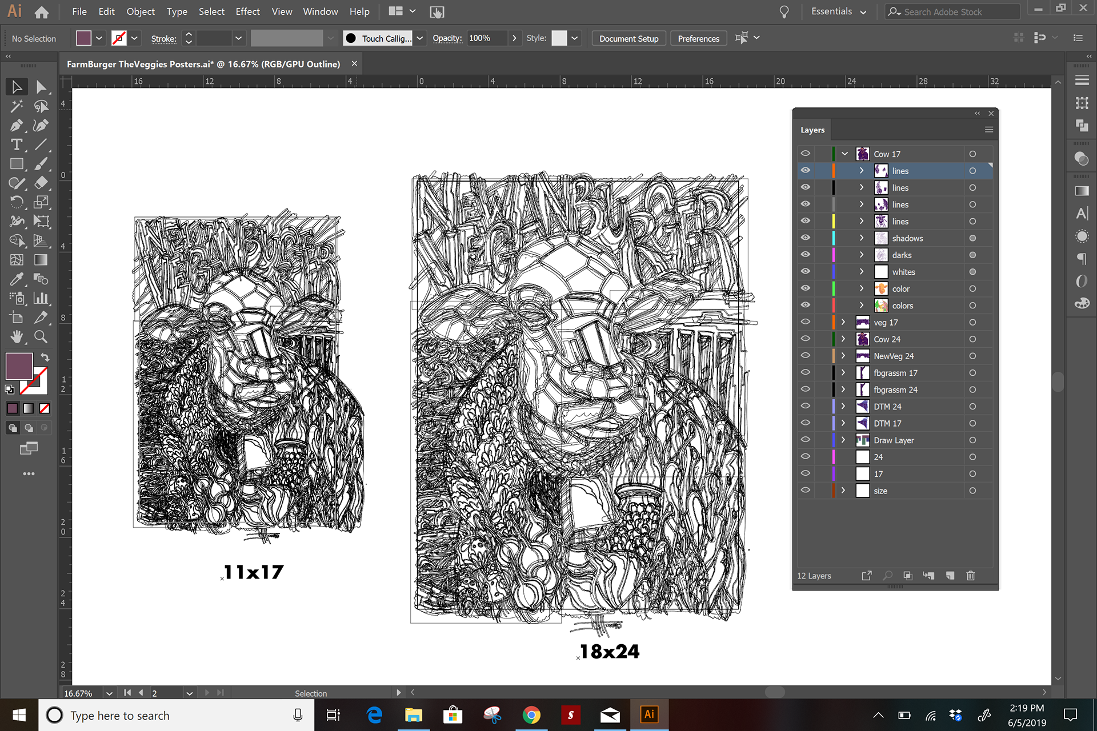Image resolution: width=1097 pixels, height=731 pixels.
Task: Click Opacity label link
Action: (x=447, y=38)
